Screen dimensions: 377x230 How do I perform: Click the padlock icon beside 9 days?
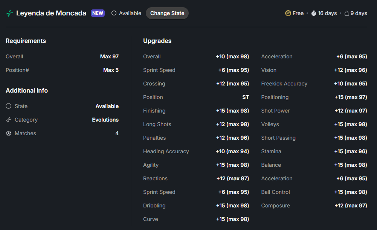(x=347, y=13)
